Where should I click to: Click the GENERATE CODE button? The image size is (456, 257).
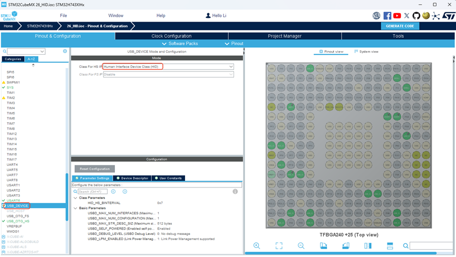point(400,26)
